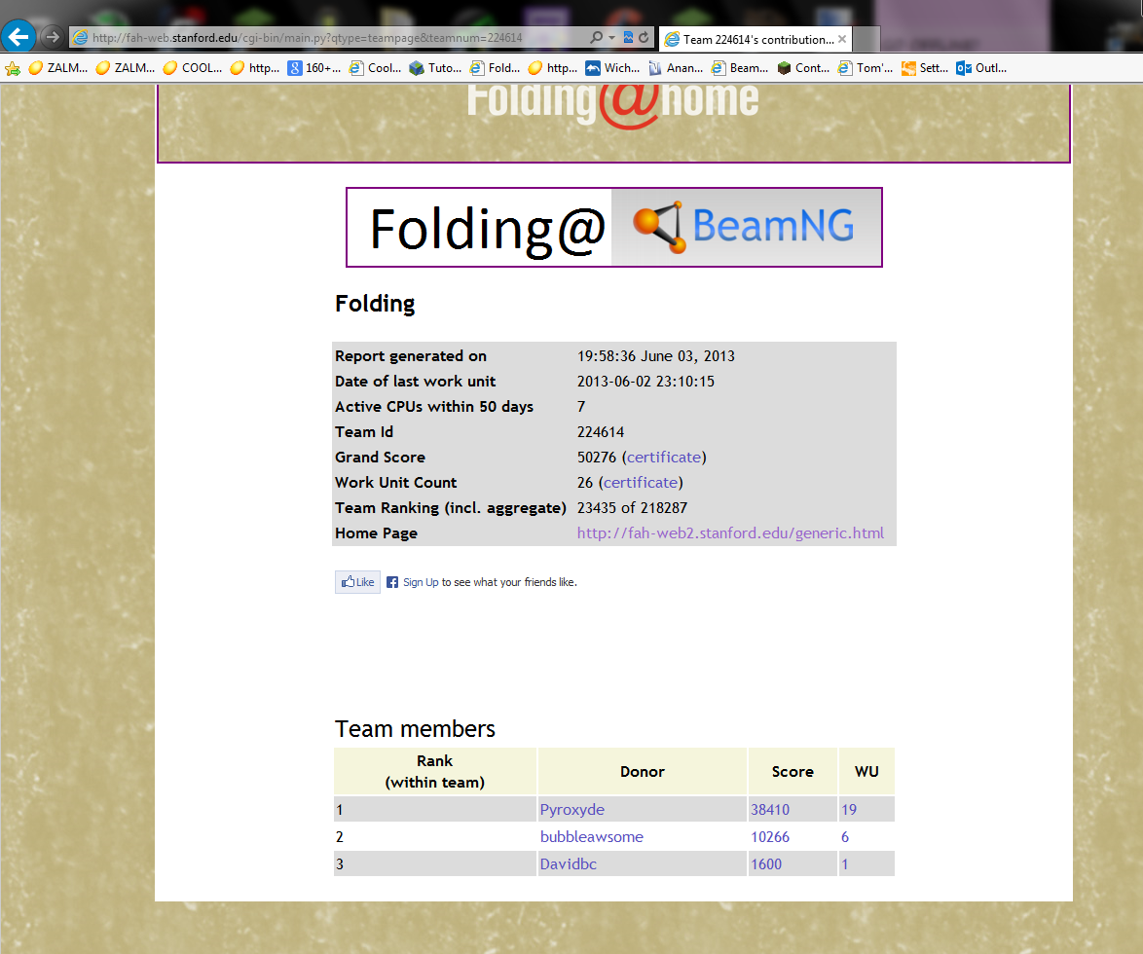Click the search magnifier in address bar
The height and width of the screenshot is (954, 1143).
596,37
